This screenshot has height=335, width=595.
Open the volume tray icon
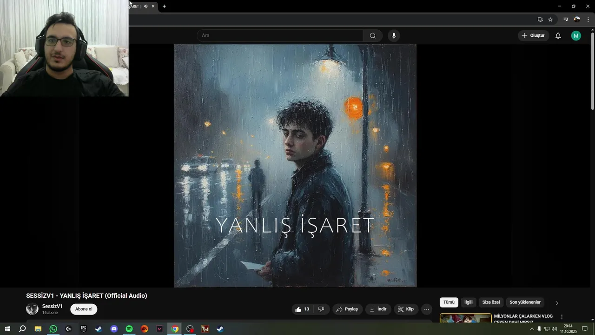point(554,329)
